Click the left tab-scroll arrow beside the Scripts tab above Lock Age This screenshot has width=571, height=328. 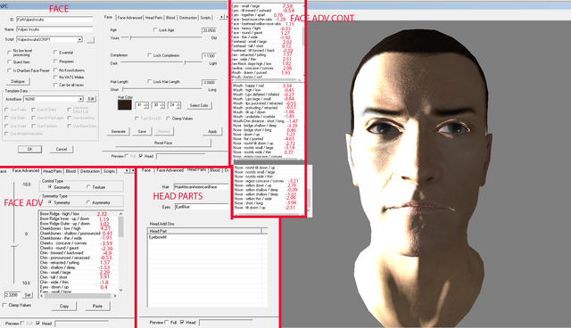click(x=221, y=17)
